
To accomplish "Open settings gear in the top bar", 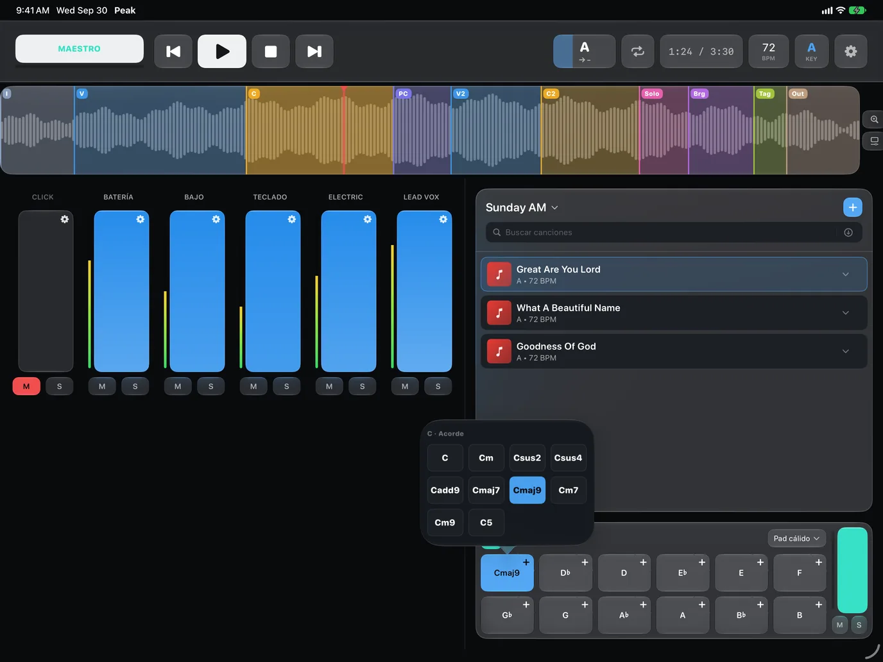I will click(851, 51).
